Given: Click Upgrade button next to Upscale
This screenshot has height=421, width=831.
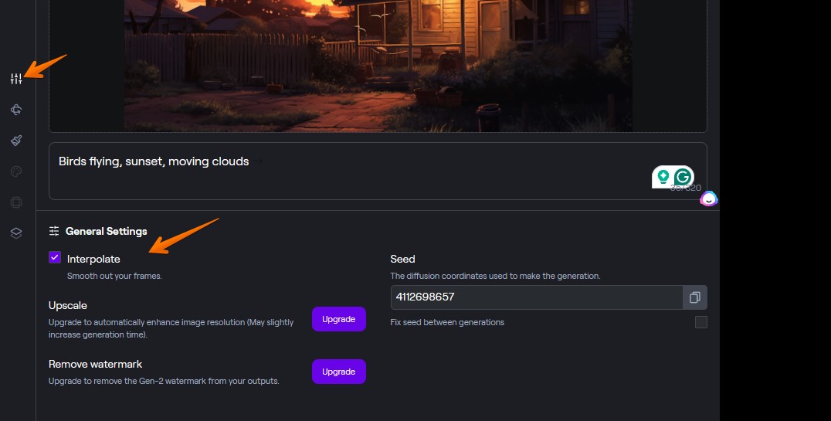Looking at the screenshot, I should [338, 319].
